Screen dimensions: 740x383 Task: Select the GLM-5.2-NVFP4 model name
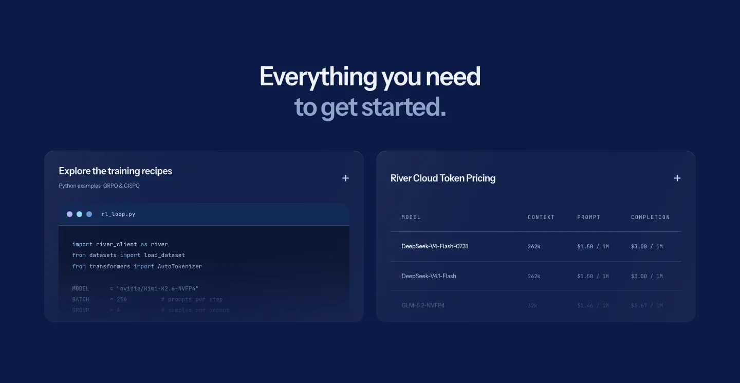pyautogui.click(x=423, y=305)
